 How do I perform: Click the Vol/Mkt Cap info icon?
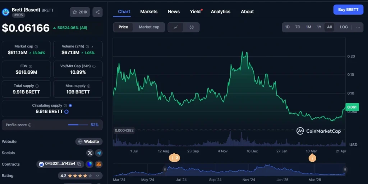tap(94, 66)
